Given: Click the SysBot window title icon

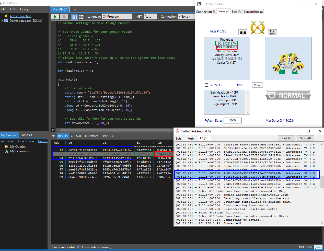Looking at the screenshot, I should point(177,131).
